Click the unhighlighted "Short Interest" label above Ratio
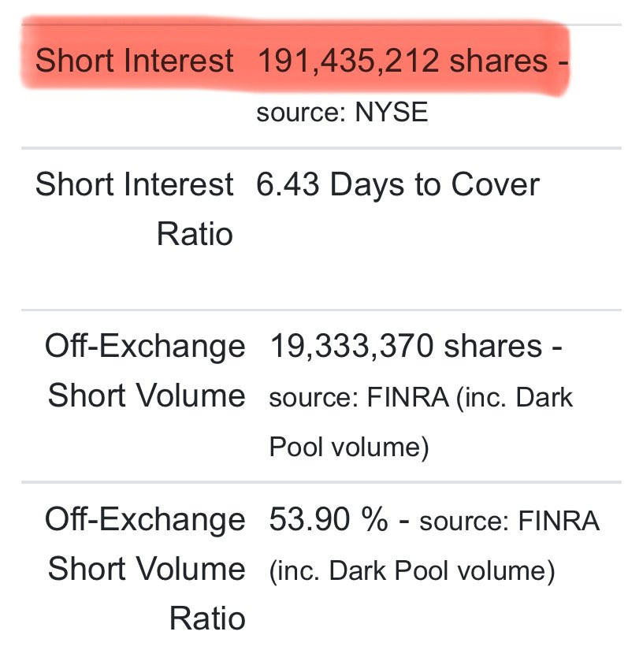628x650 pixels. click(x=134, y=184)
